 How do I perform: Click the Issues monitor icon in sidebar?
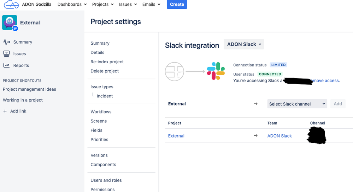(x=6, y=53)
